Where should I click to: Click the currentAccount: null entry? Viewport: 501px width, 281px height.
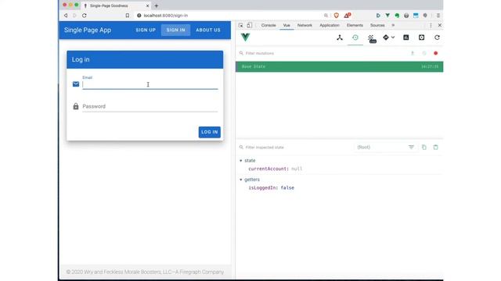click(x=275, y=169)
